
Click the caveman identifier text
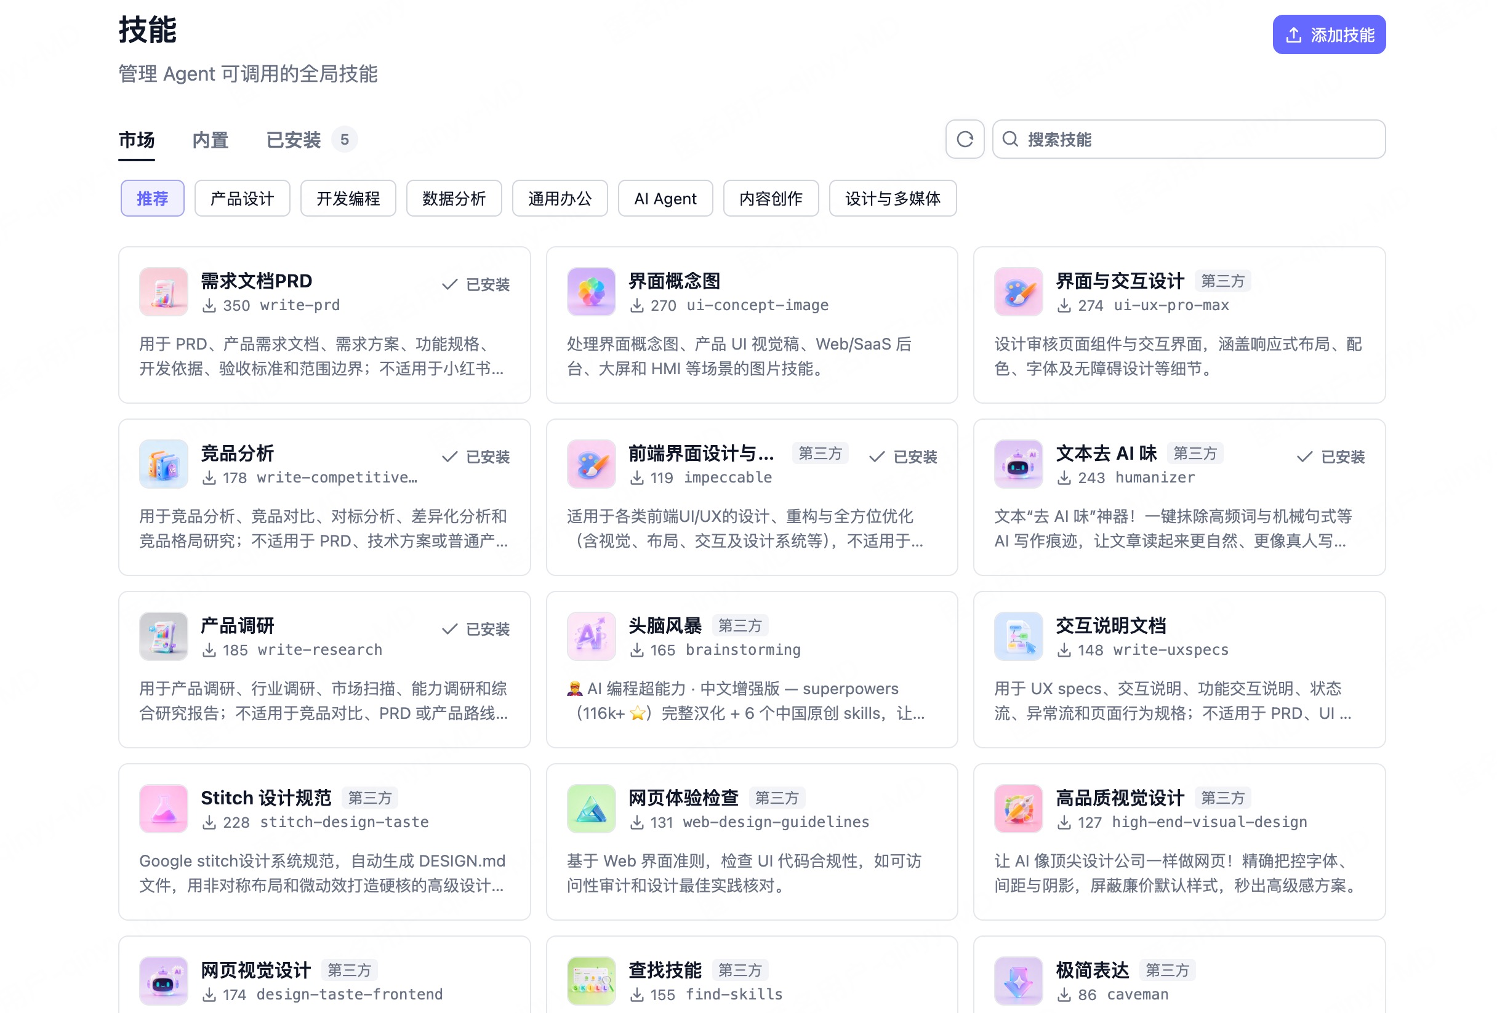[x=1137, y=995]
